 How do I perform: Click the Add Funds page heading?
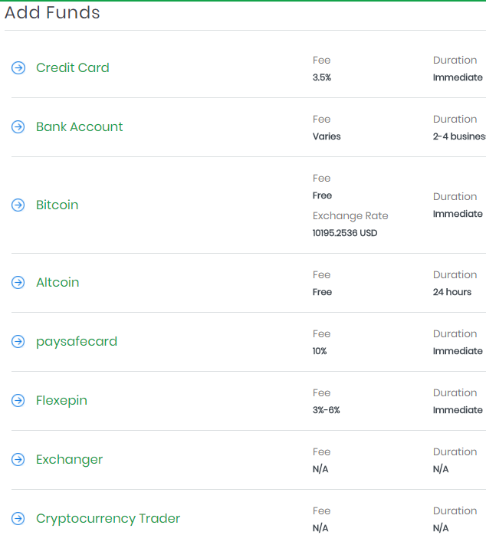52,13
